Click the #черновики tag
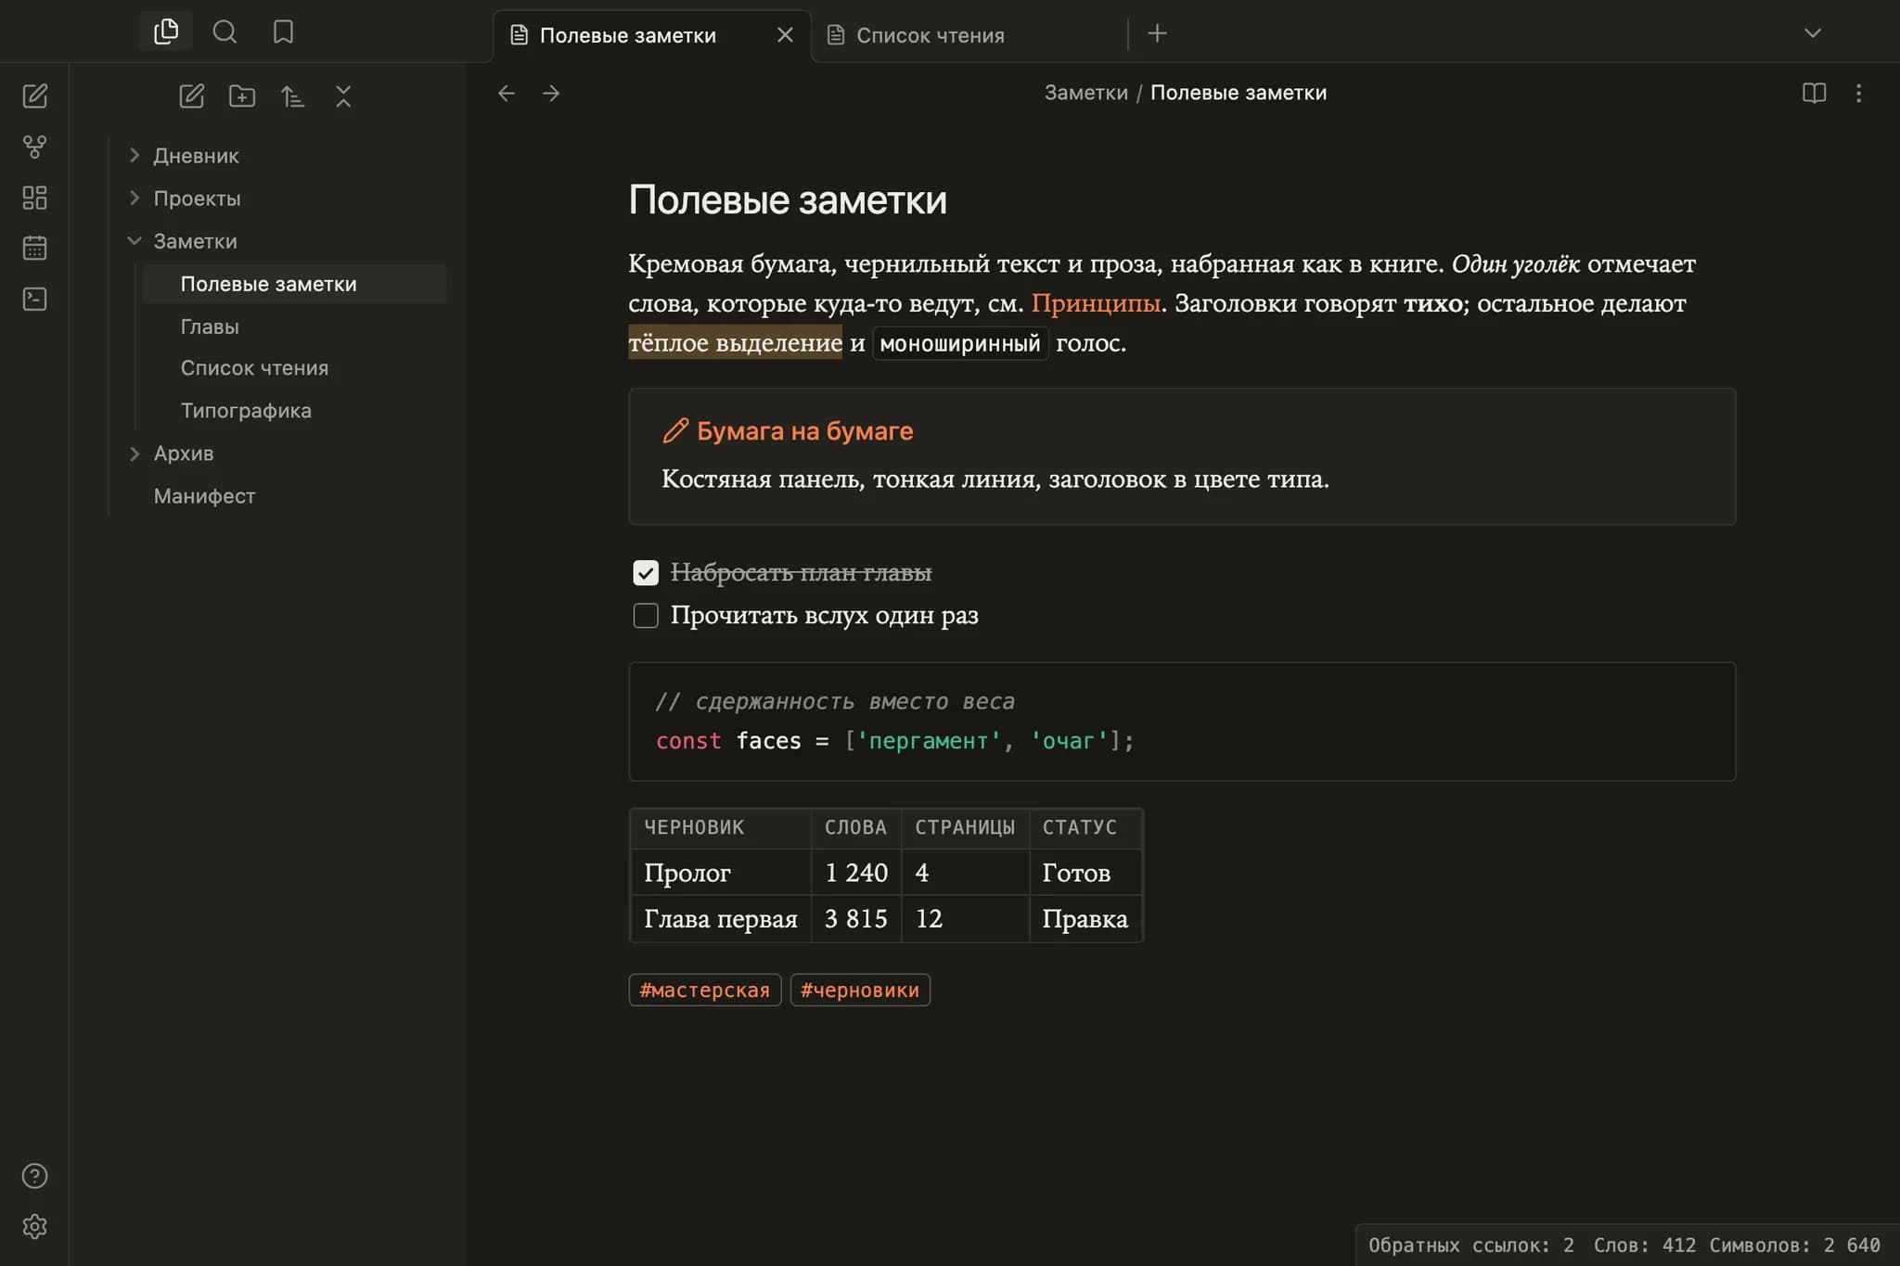The image size is (1900, 1266). (x=860, y=990)
